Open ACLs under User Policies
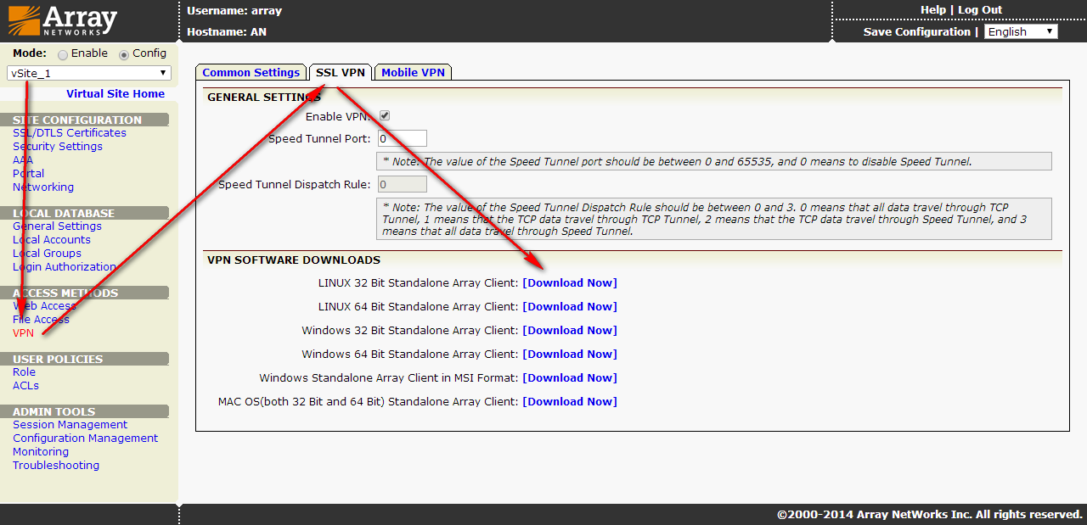The width and height of the screenshot is (1087, 525). 26,385
